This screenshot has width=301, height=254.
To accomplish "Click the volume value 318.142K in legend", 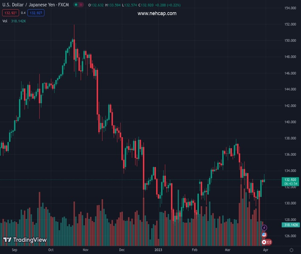I will click(19, 21).
